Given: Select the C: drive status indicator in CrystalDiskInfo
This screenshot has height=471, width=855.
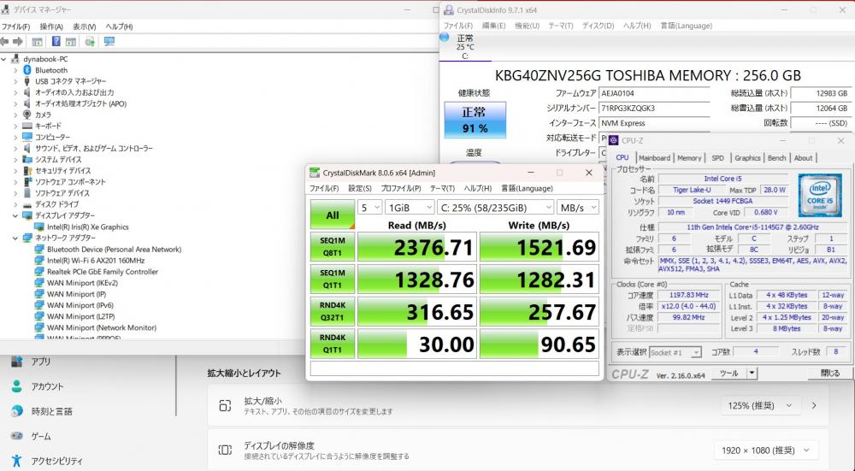Looking at the screenshot, I should point(464,47).
